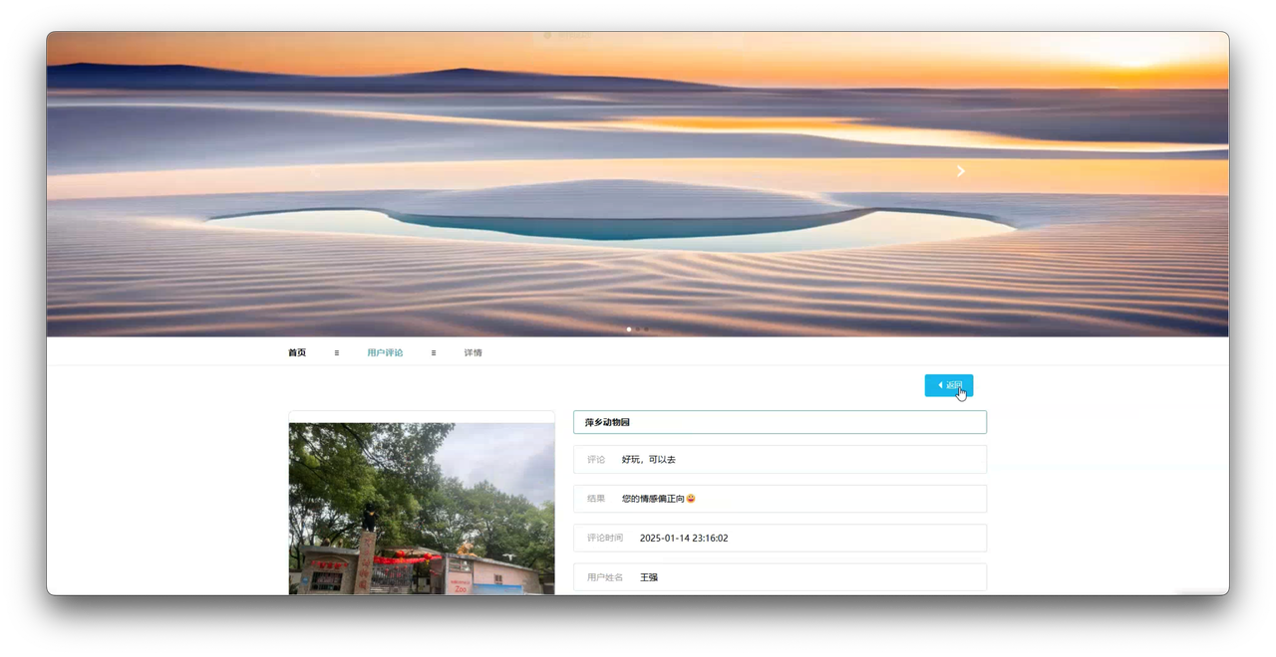Click the title input showing 萍乡动物园
This screenshot has width=1276, height=657.
779,422
